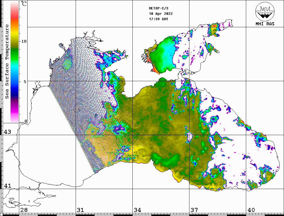This screenshot has width=284, height=216.
Task: Click the '°C' unit label on legend
Action: [x=24, y=4]
